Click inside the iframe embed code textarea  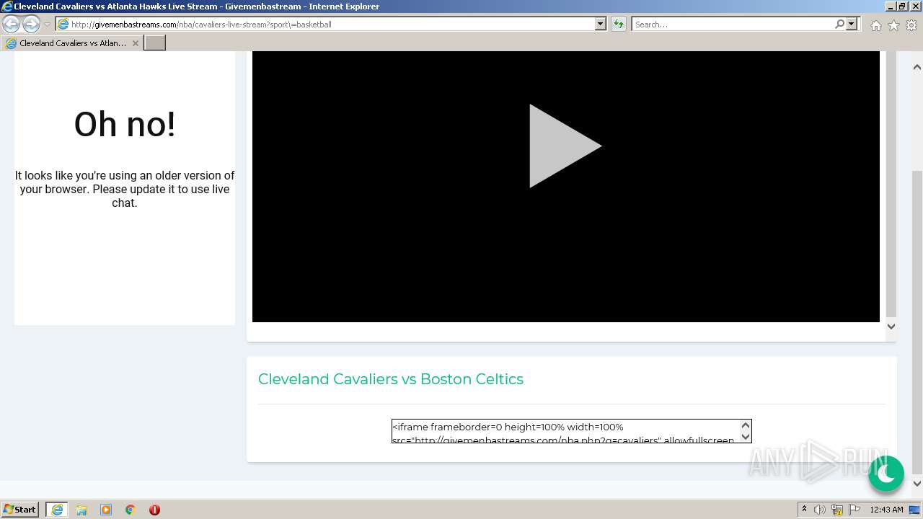[566, 431]
